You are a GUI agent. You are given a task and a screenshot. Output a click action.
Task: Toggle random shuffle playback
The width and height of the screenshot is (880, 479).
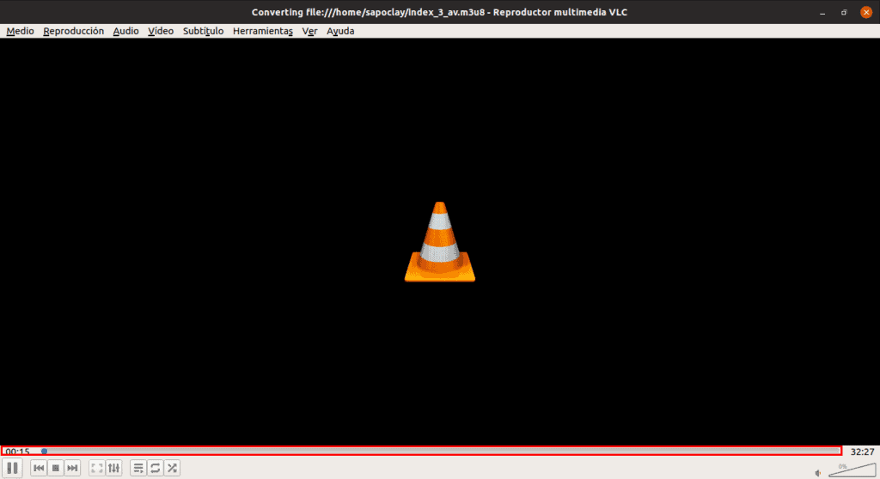[172, 468]
